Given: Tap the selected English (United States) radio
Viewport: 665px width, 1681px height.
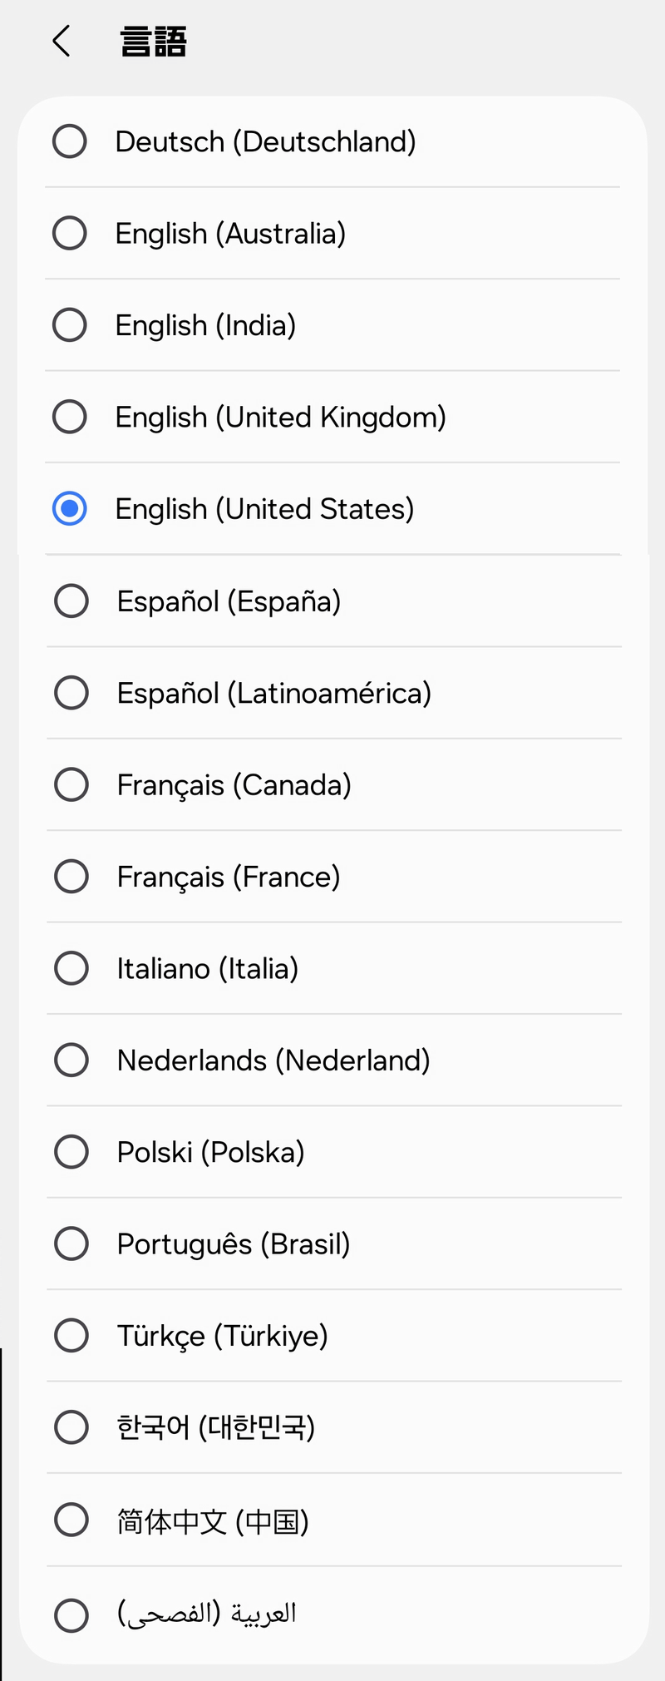Looking at the screenshot, I should tap(70, 508).
